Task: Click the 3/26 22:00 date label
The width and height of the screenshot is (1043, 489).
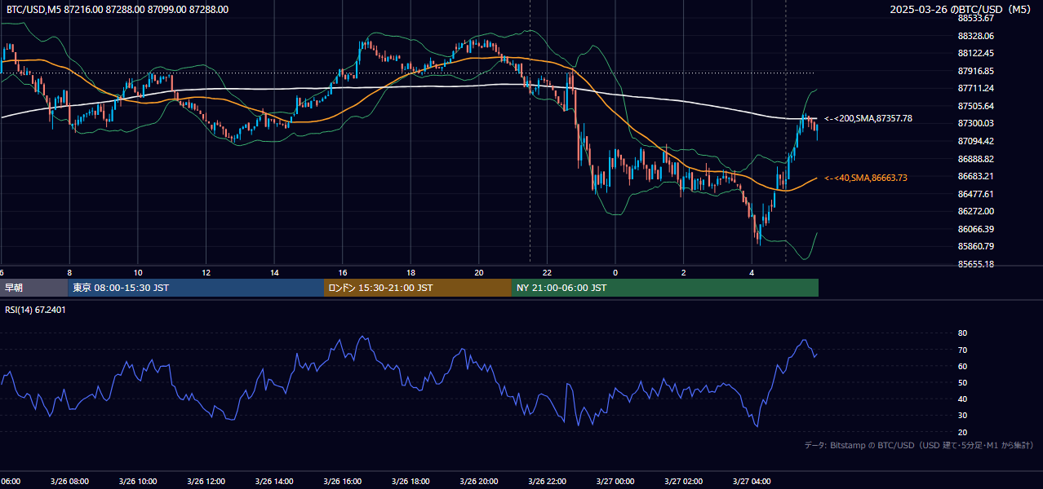Action: (547, 482)
